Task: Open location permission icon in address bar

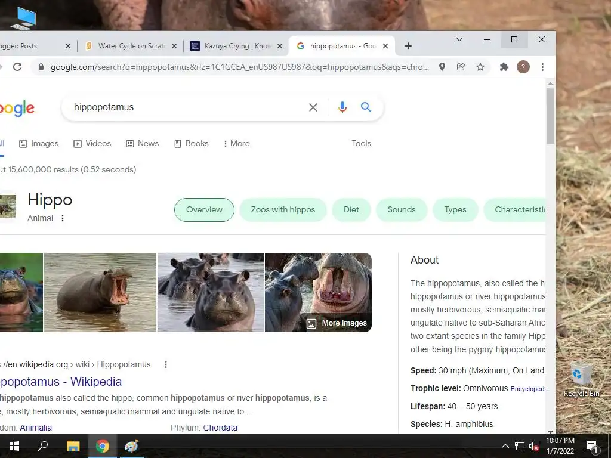Action: [442, 67]
